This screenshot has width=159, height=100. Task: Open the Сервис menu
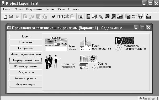coord(50,9)
